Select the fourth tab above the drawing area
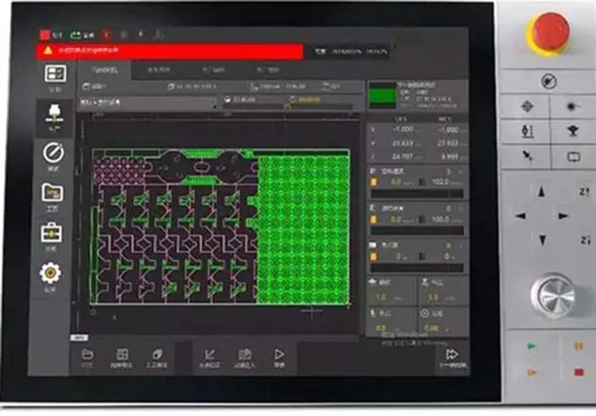Screen dimensions: 596x416 pyautogui.click(x=268, y=70)
